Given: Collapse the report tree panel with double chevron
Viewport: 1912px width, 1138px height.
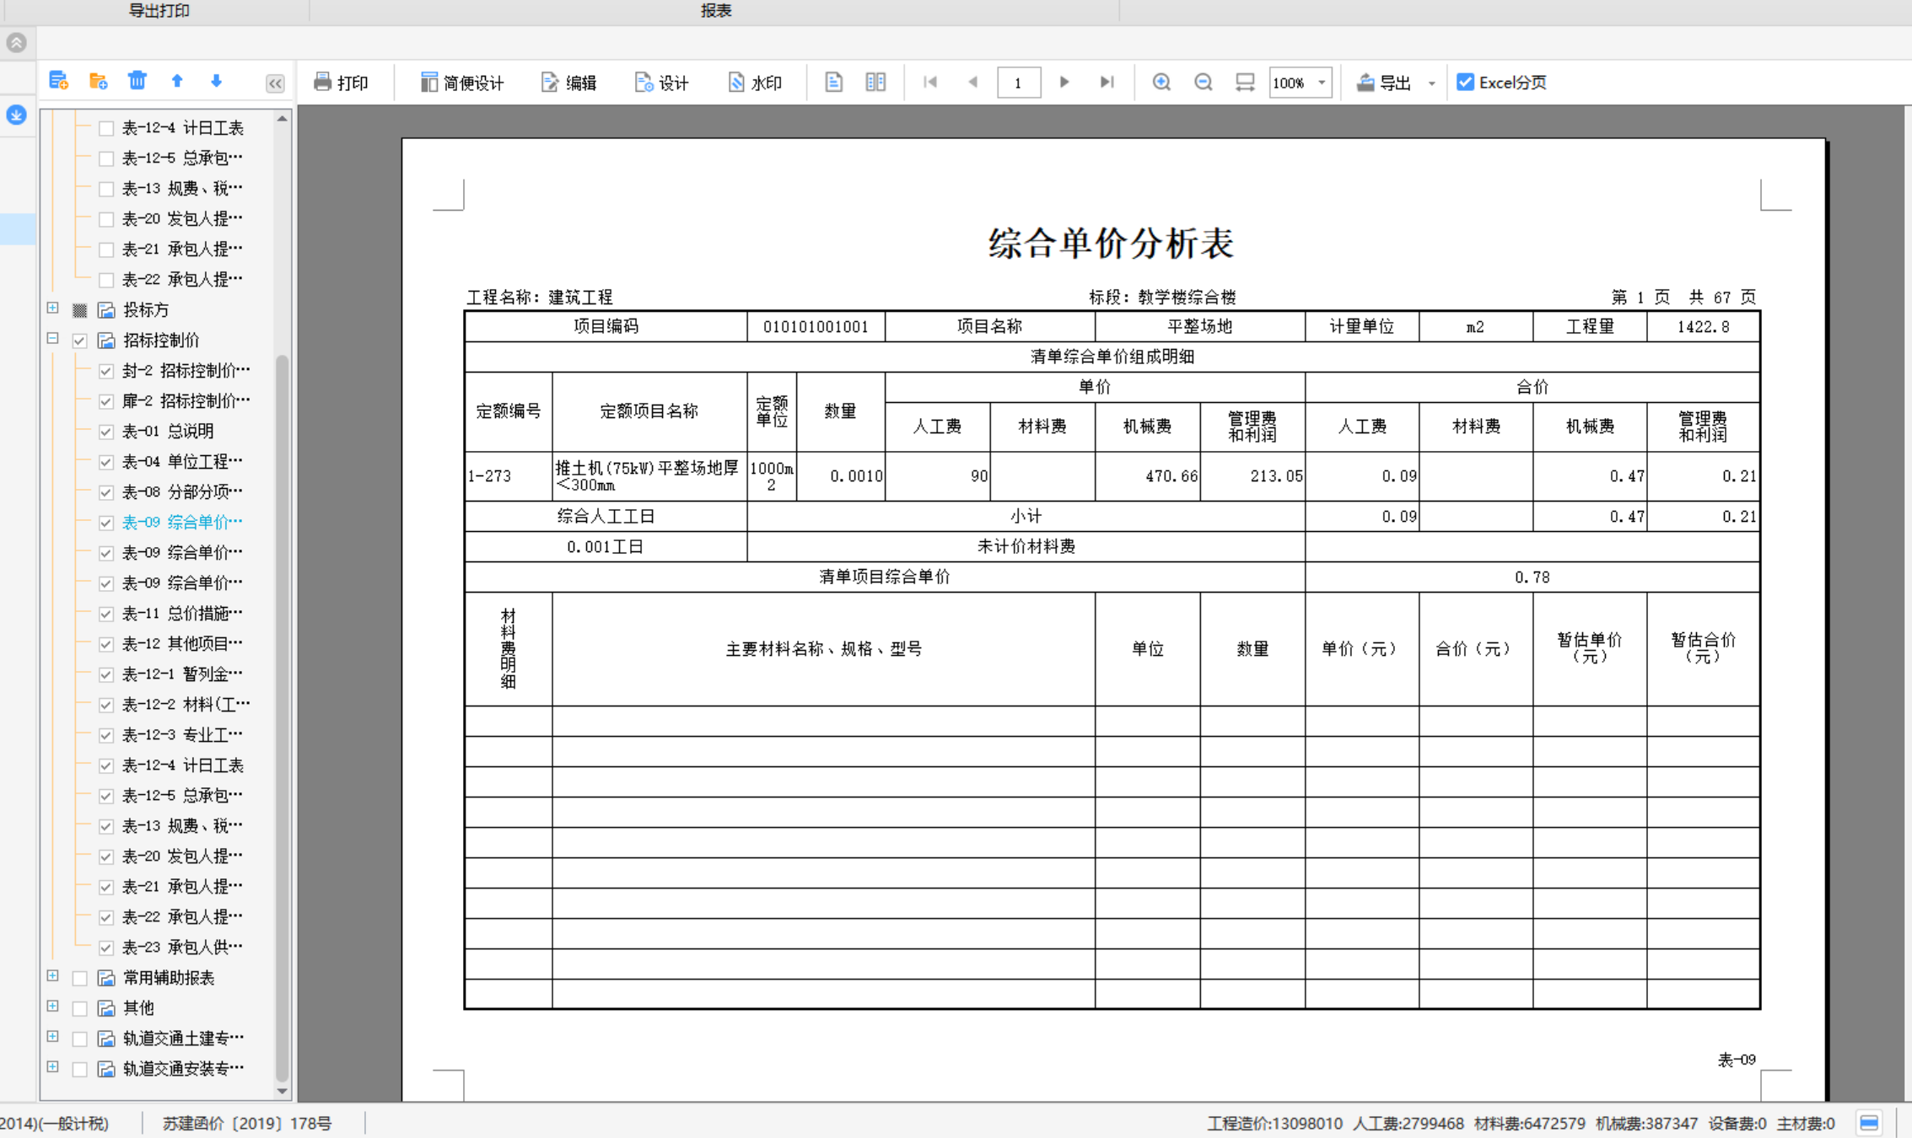Looking at the screenshot, I should (275, 83).
